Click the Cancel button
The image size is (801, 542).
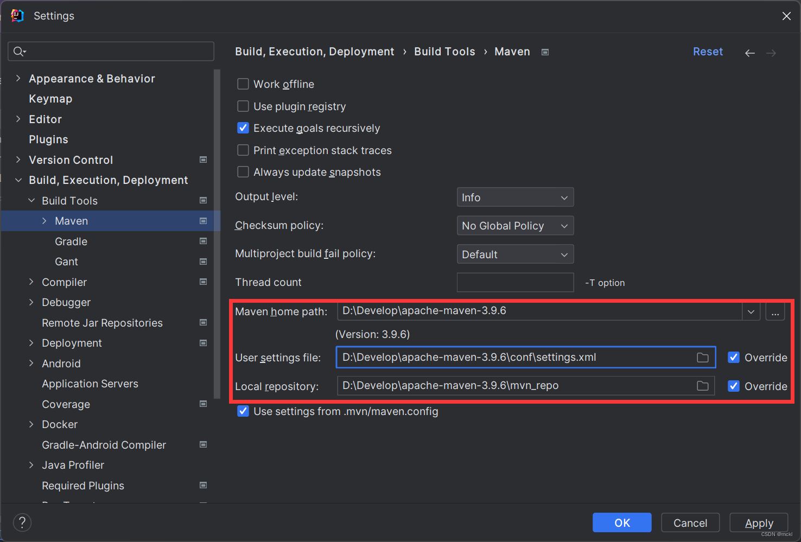coord(690,522)
